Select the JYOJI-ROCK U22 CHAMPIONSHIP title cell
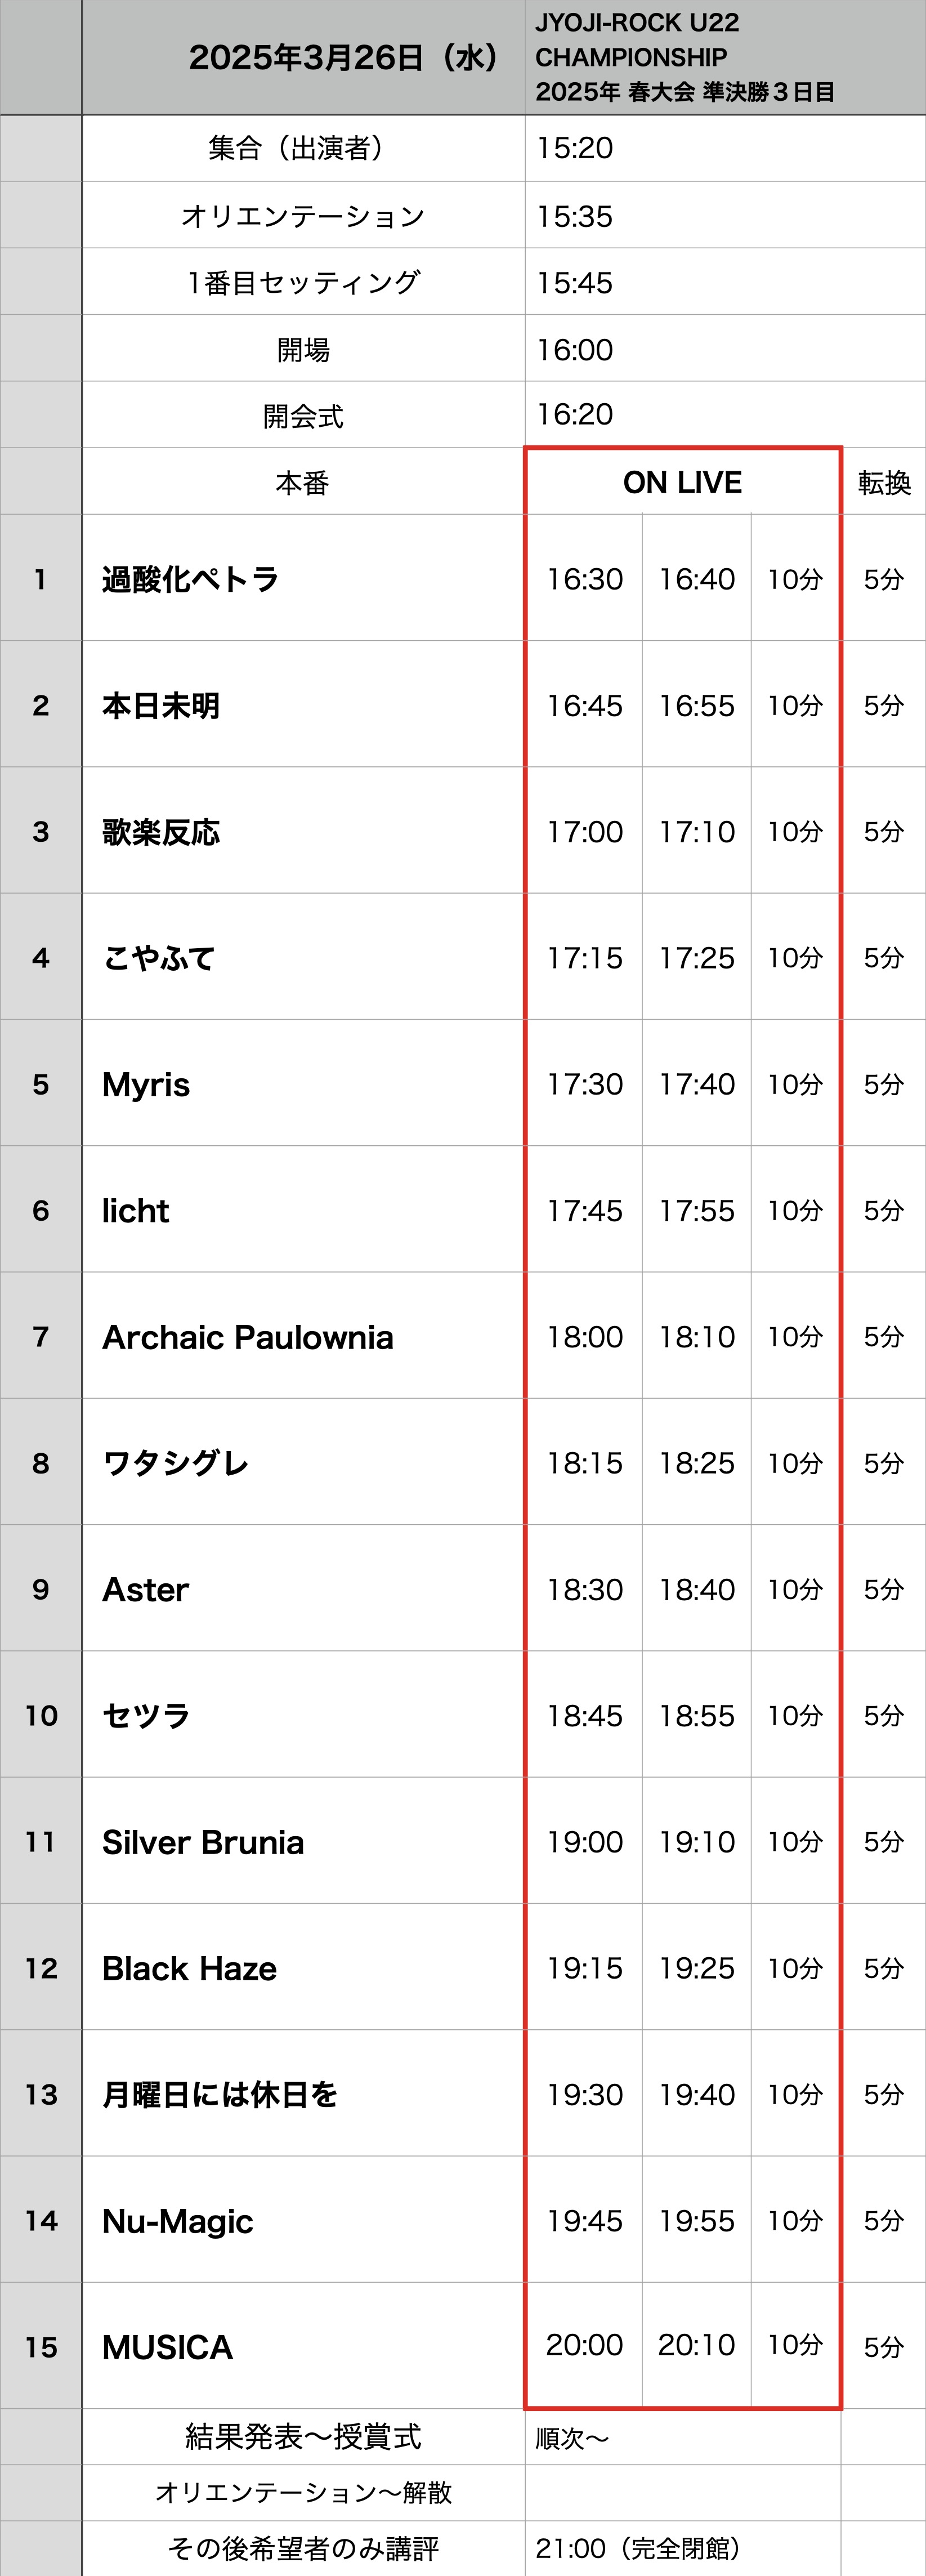This screenshot has width=926, height=2576. coord(725,58)
